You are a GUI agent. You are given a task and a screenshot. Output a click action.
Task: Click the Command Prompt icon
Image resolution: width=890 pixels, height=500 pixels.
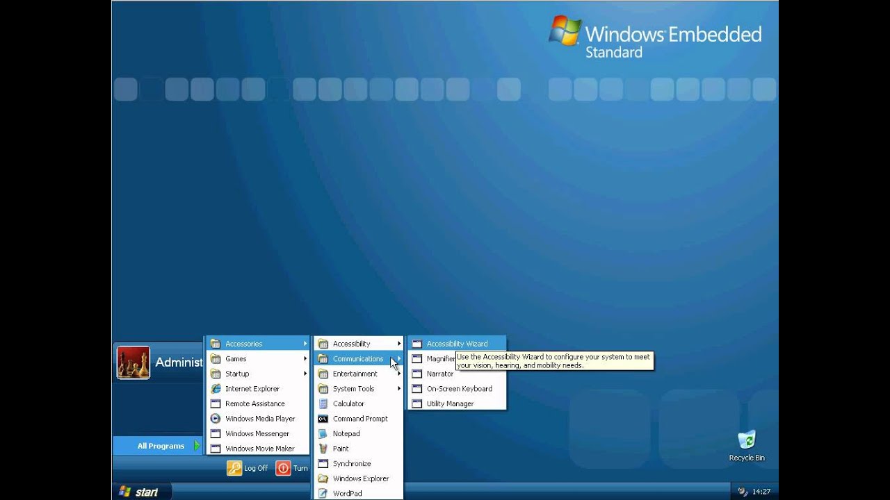tap(323, 419)
